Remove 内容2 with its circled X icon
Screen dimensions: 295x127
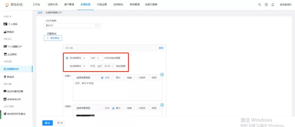click(162, 105)
